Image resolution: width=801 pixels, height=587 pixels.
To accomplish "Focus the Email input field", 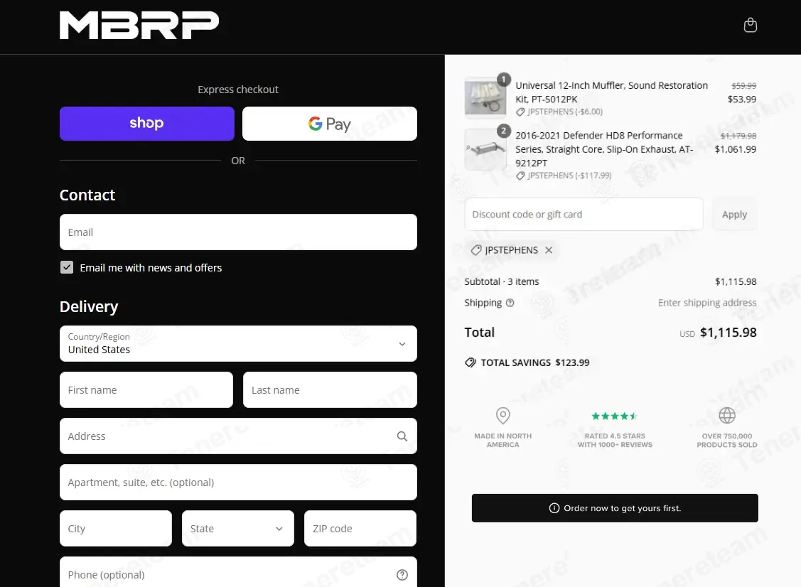I will click(x=238, y=232).
